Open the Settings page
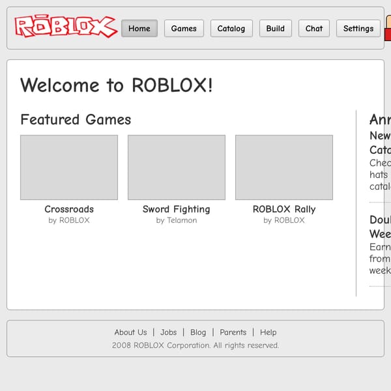 pos(358,29)
